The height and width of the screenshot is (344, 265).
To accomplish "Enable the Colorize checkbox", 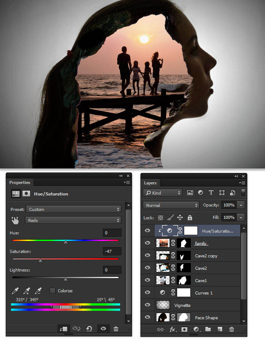I will coord(53,291).
